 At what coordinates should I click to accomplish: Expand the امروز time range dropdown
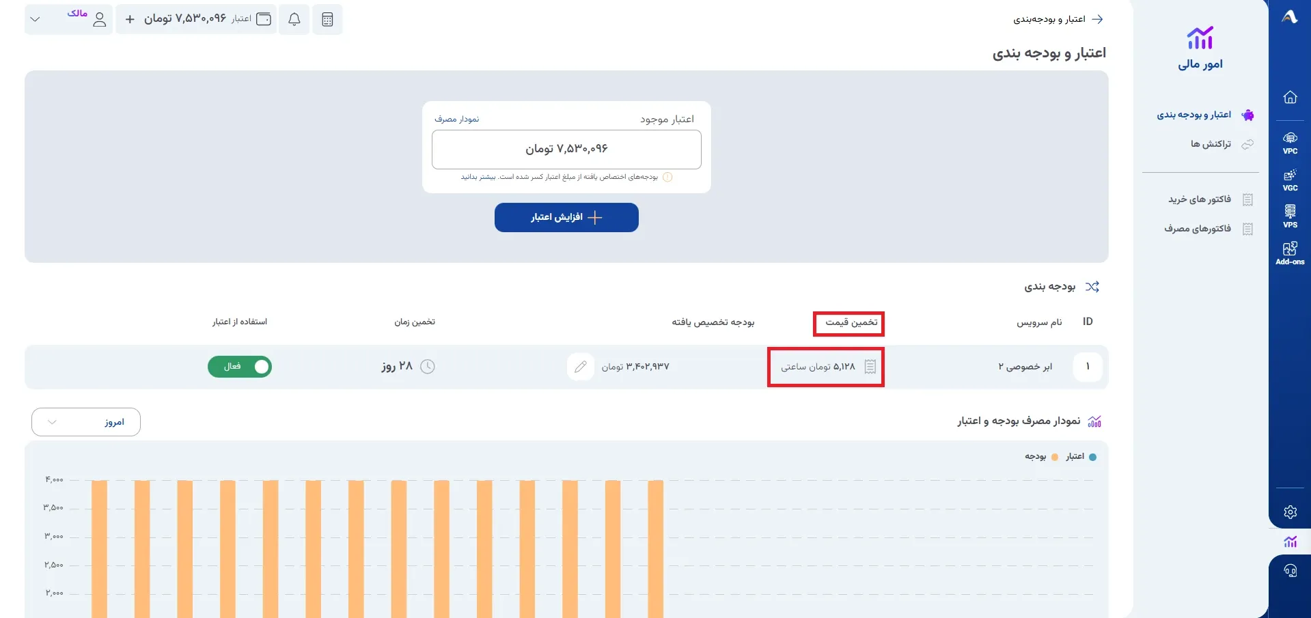86,422
